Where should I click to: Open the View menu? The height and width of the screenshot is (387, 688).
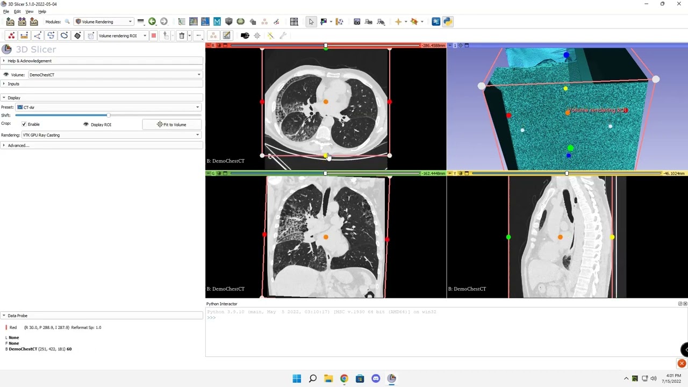30,11
